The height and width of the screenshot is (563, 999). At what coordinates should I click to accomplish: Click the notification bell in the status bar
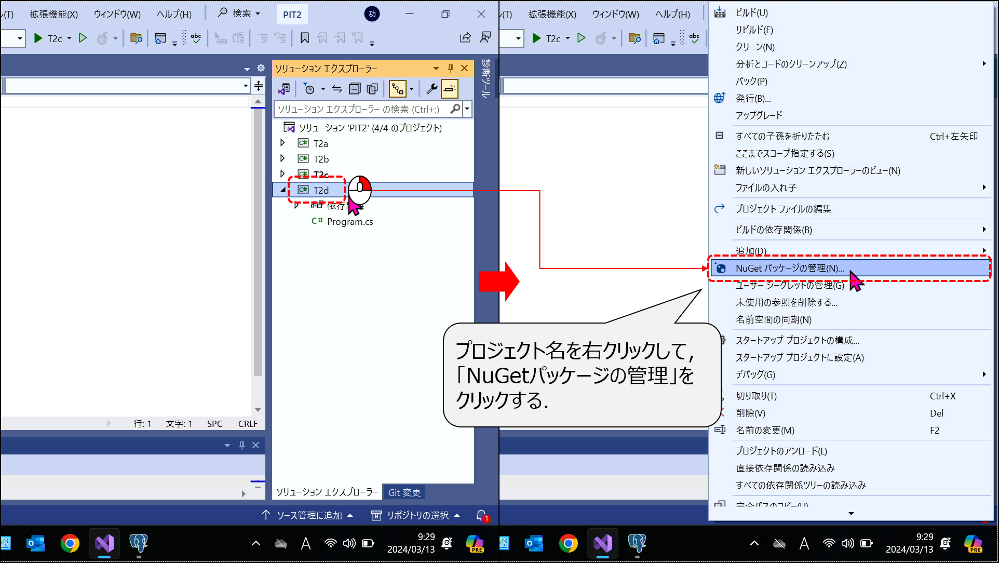click(x=482, y=515)
